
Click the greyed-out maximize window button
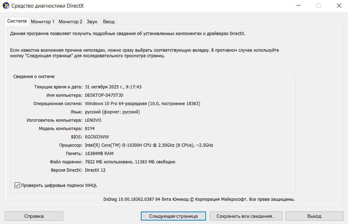point(318,6)
